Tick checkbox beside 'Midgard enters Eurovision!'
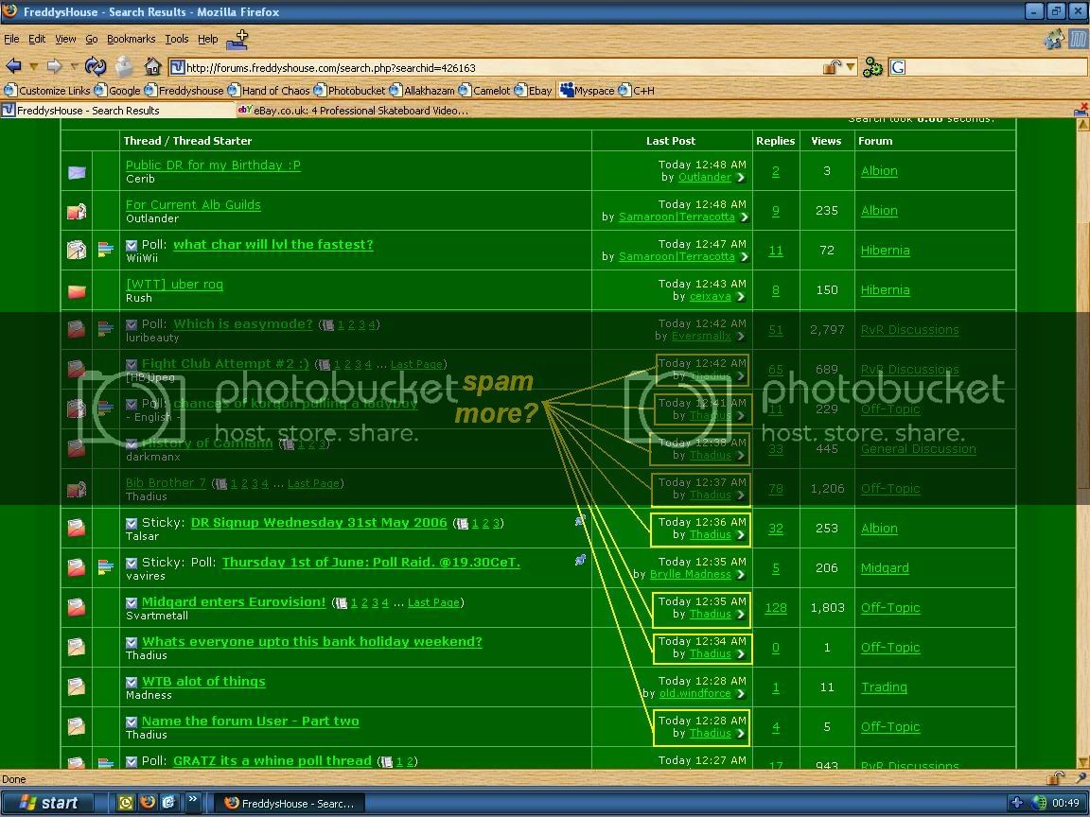Screen dimensions: 1090x817 tap(132, 603)
